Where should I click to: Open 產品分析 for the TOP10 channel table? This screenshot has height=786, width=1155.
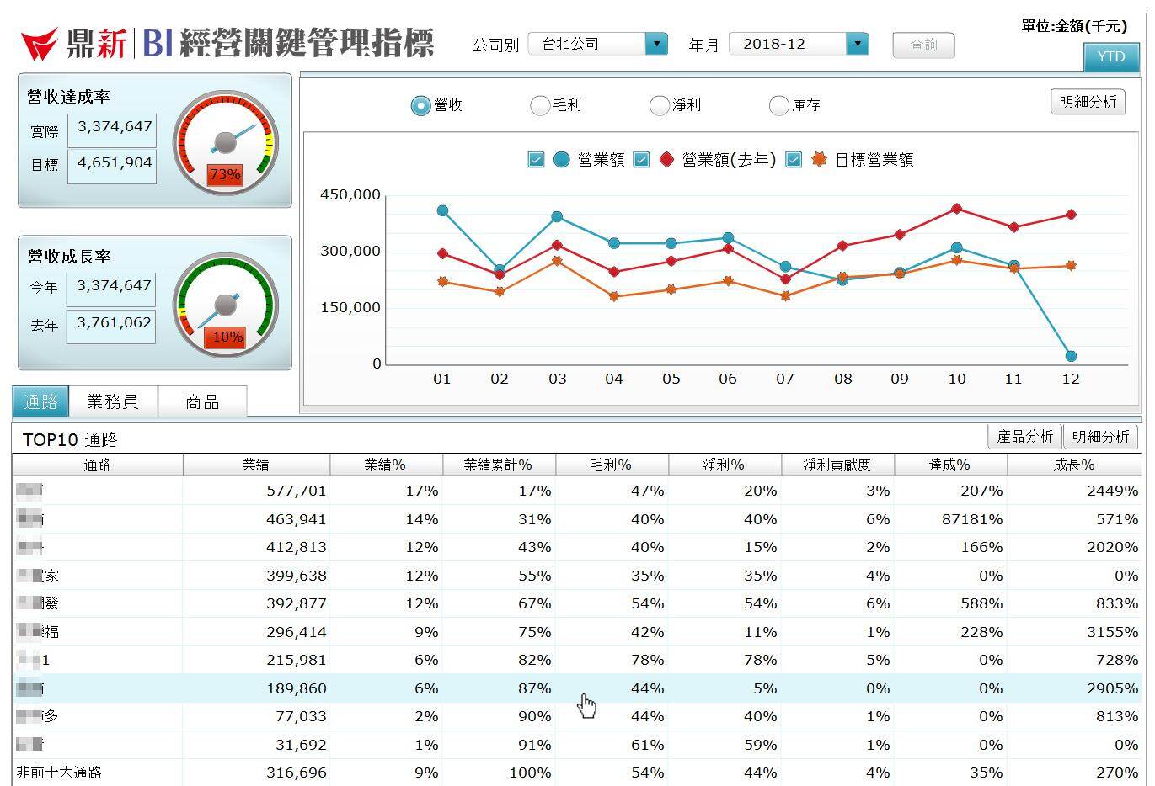click(1024, 437)
